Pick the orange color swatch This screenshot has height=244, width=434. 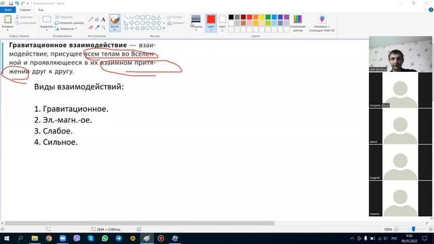[256, 17]
